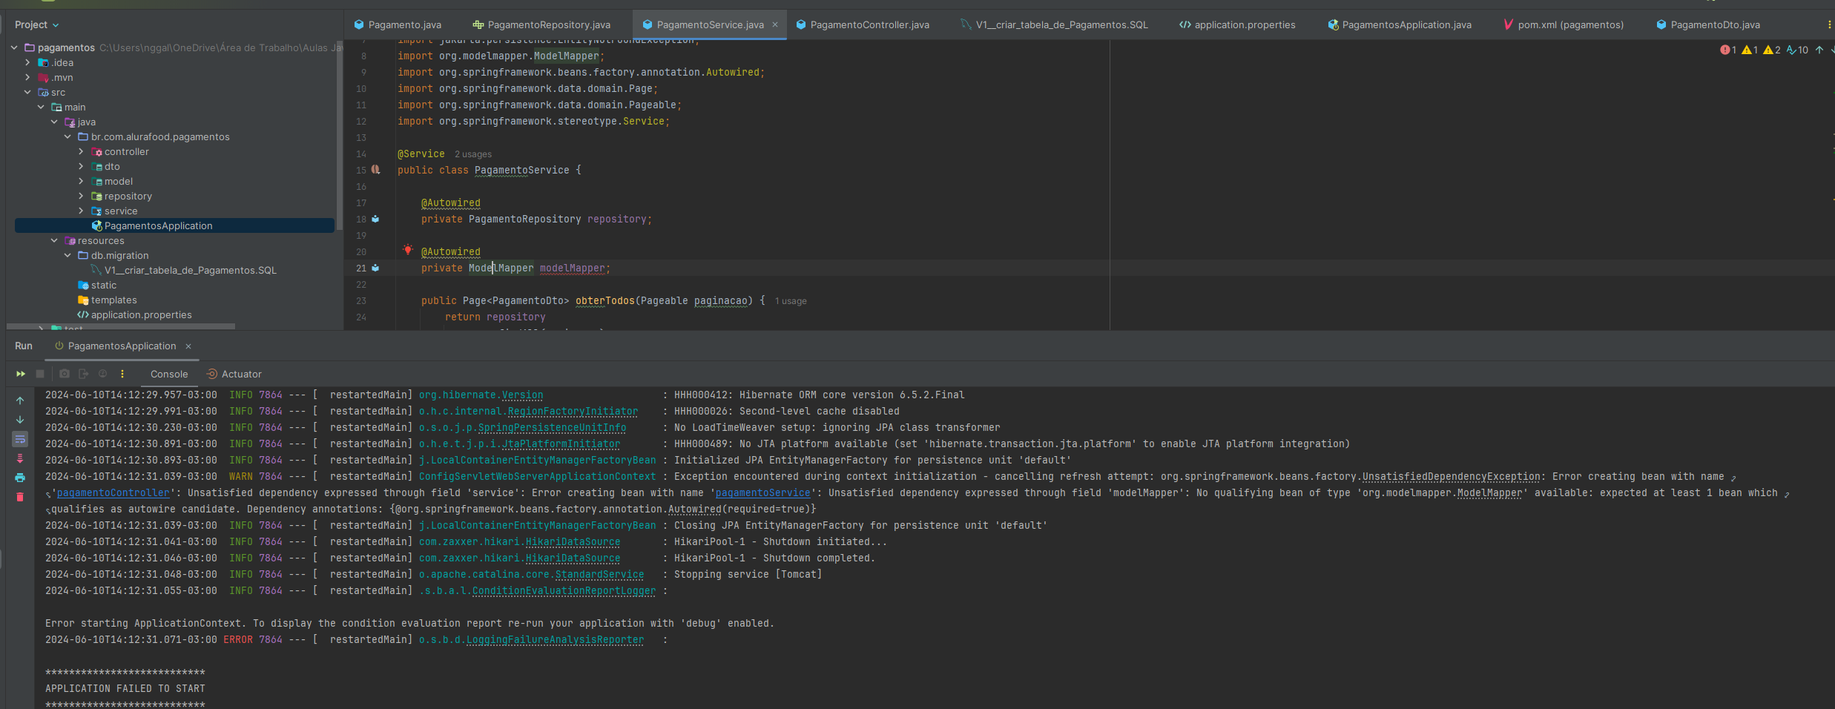Image resolution: width=1835 pixels, height=709 pixels.
Task: Collapse the db.migration folder
Action: (67, 255)
